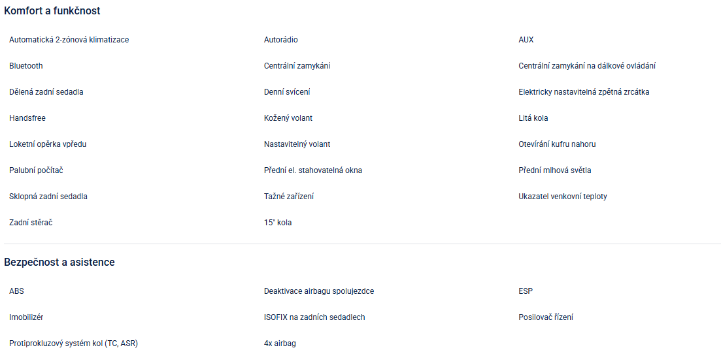Click Centrální zamykání na dálkové ovládání

point(586,66)
